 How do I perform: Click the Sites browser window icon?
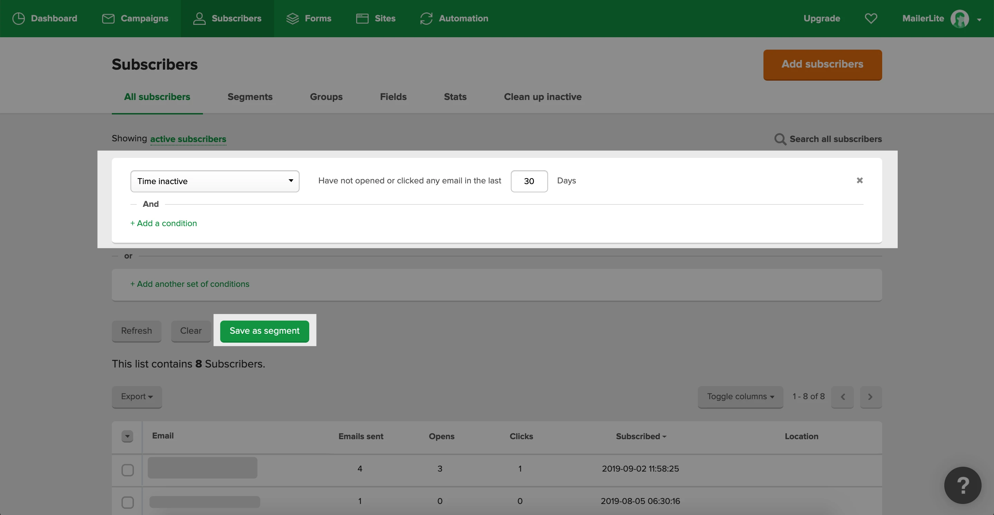[x=362, y=18]
